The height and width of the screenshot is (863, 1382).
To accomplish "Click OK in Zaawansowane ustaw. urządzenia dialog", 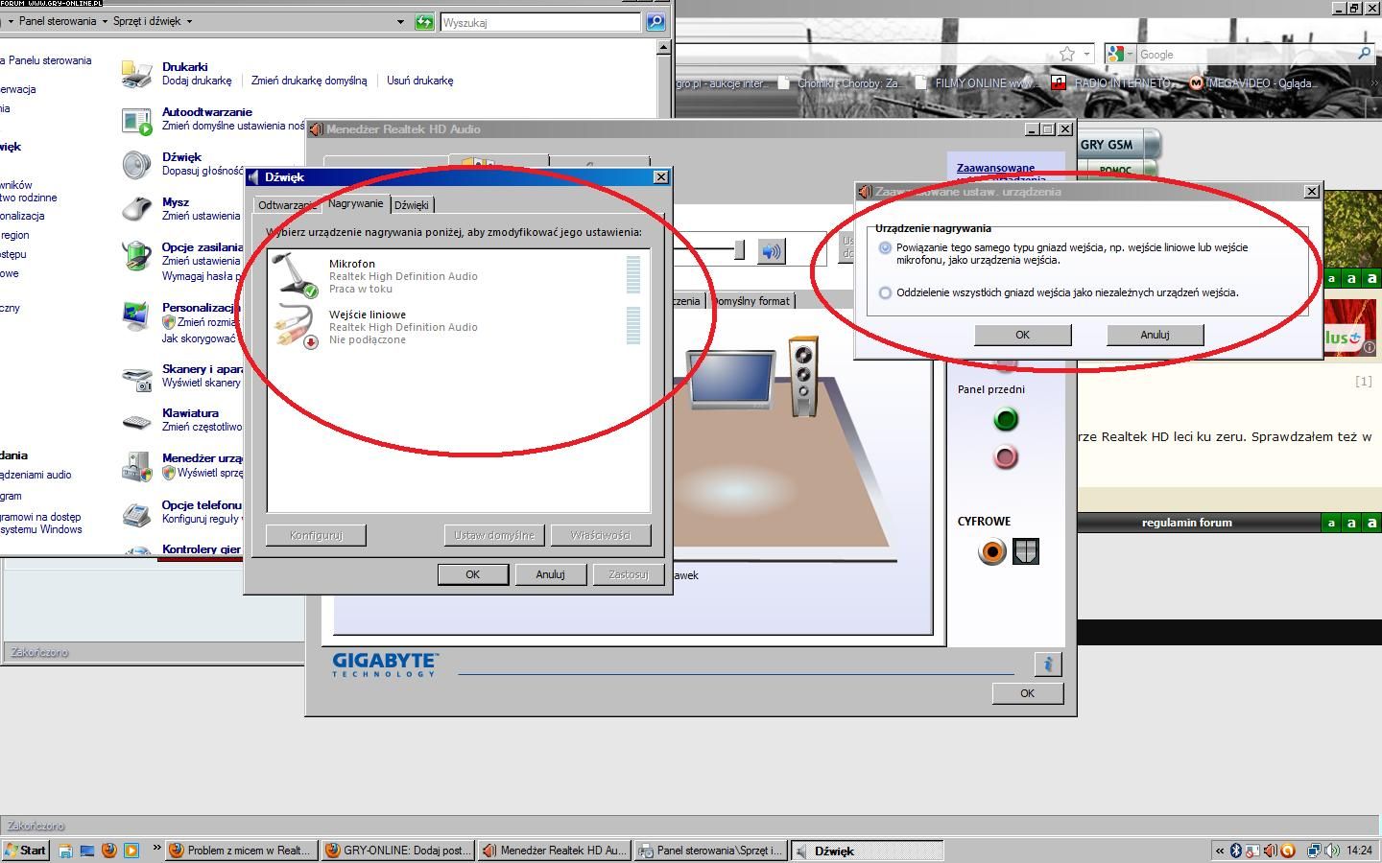I will click(1022, 335).
